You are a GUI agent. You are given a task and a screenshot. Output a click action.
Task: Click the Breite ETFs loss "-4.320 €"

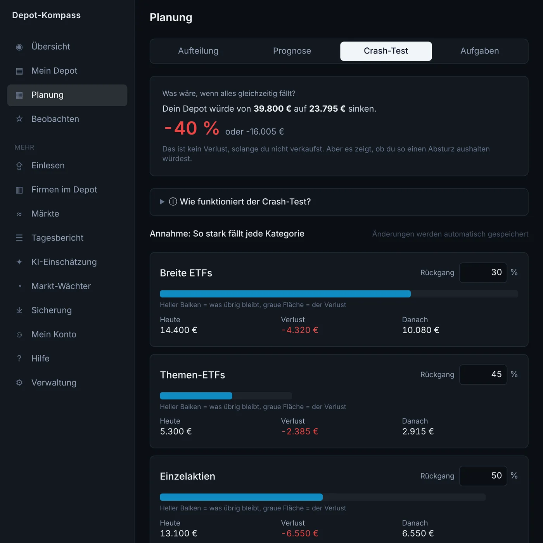pos(300,330)
